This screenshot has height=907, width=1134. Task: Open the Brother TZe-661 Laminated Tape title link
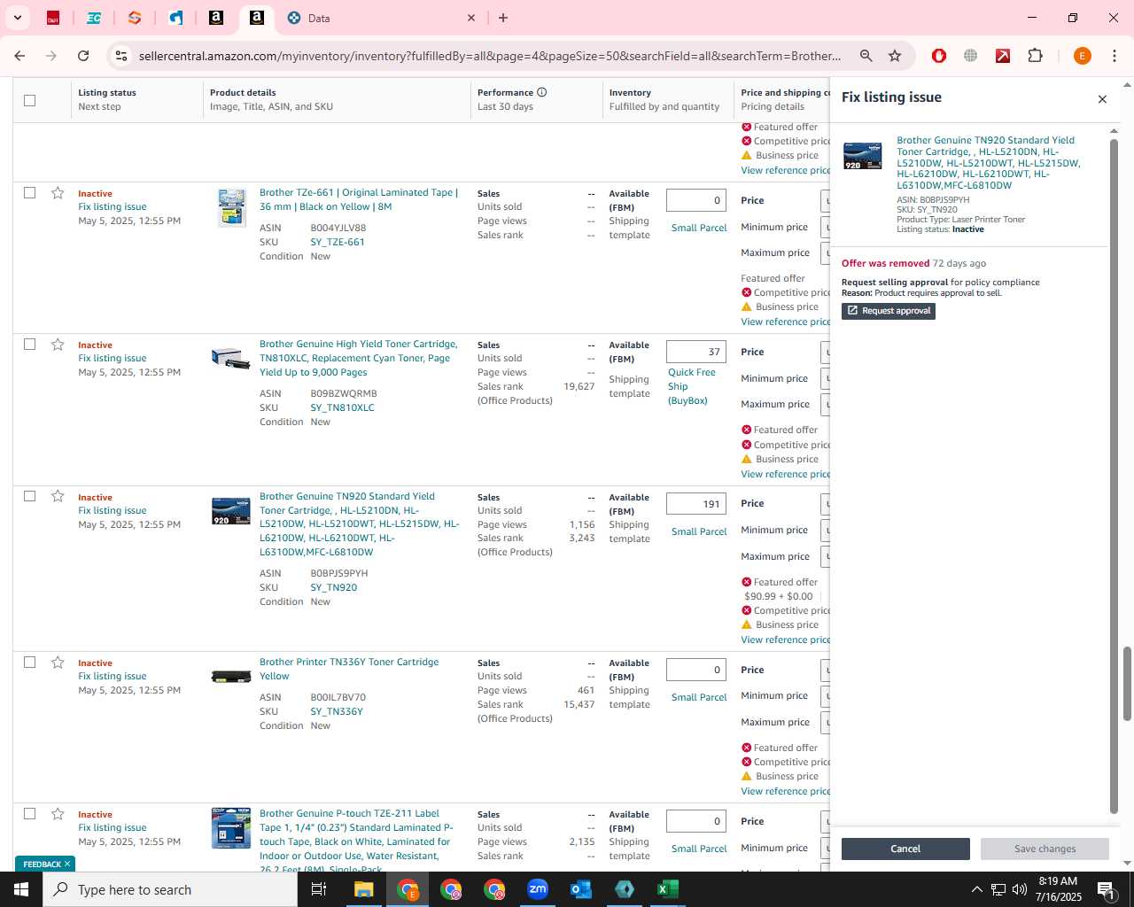[x=359, y=199]
